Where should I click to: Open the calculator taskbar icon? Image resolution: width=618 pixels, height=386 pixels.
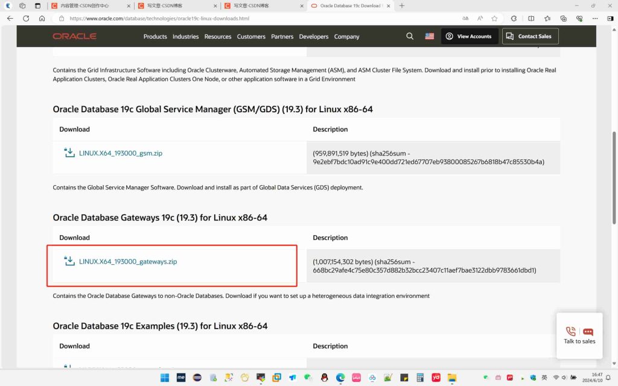[x=420, y=378]
